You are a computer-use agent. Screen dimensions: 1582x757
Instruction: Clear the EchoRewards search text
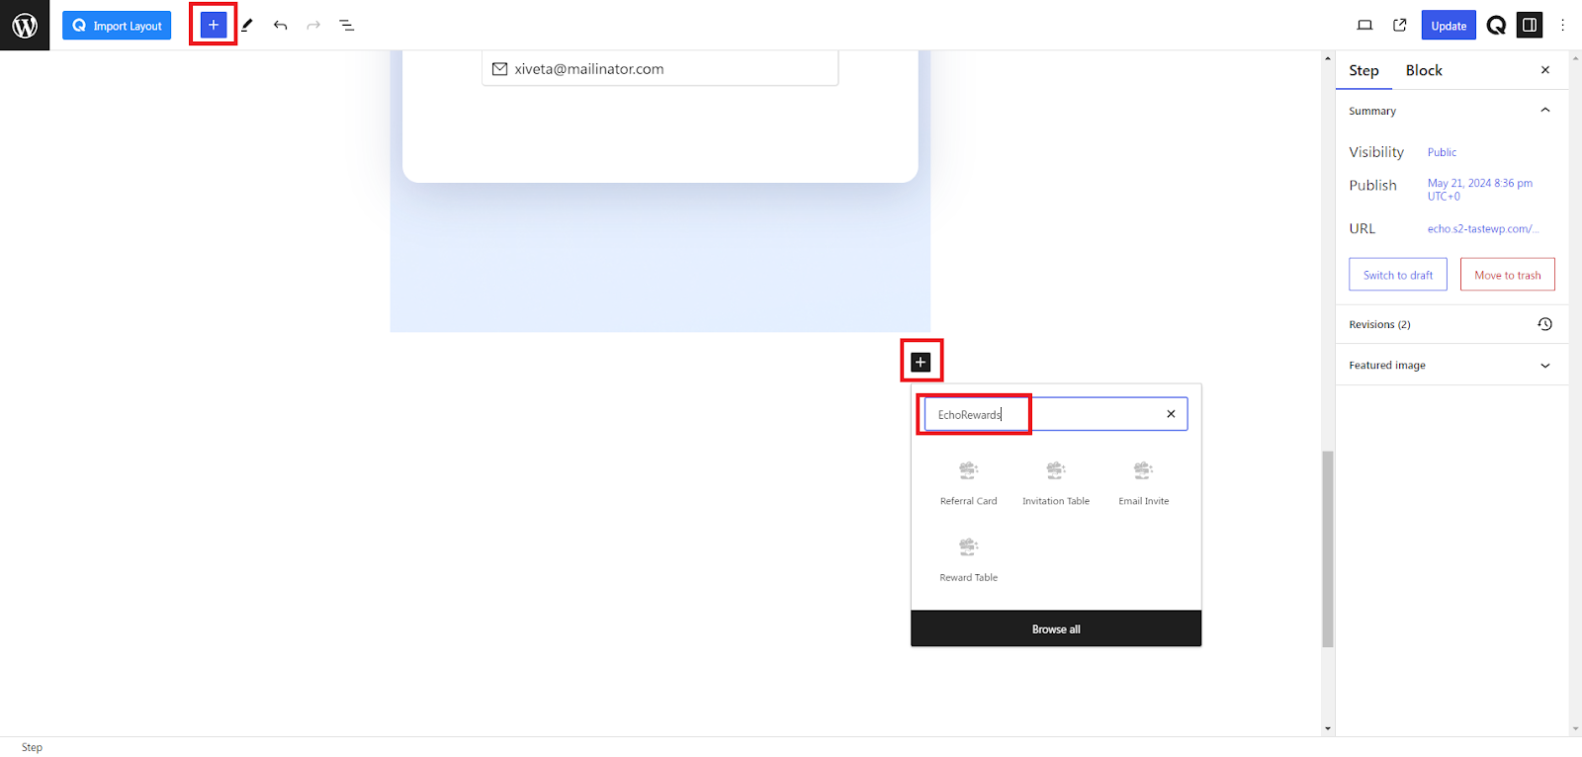click(x=1171, y=414)
